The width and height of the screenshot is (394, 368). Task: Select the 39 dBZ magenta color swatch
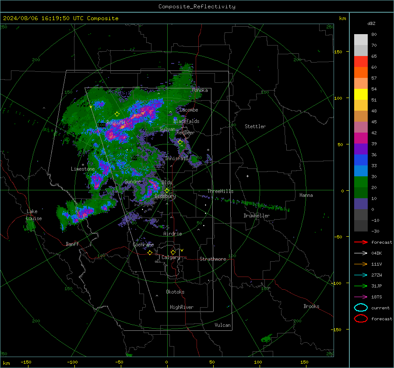pyautogui.click(x=361, y=138)
